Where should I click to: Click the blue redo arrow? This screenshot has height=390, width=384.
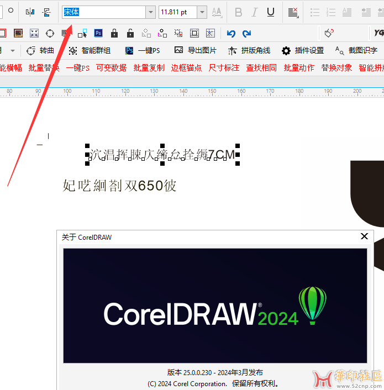click(x=247, y=33)
